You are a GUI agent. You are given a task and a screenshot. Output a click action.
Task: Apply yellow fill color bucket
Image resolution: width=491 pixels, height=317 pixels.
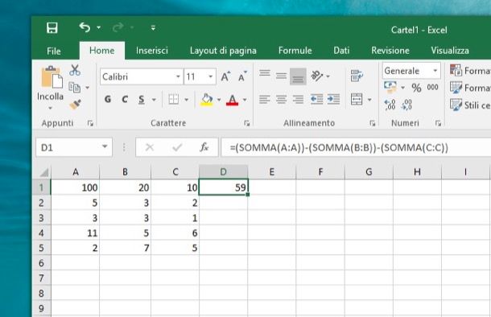[206, 100]
